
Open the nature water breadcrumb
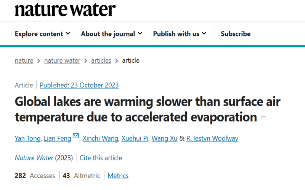click(62, 60)
